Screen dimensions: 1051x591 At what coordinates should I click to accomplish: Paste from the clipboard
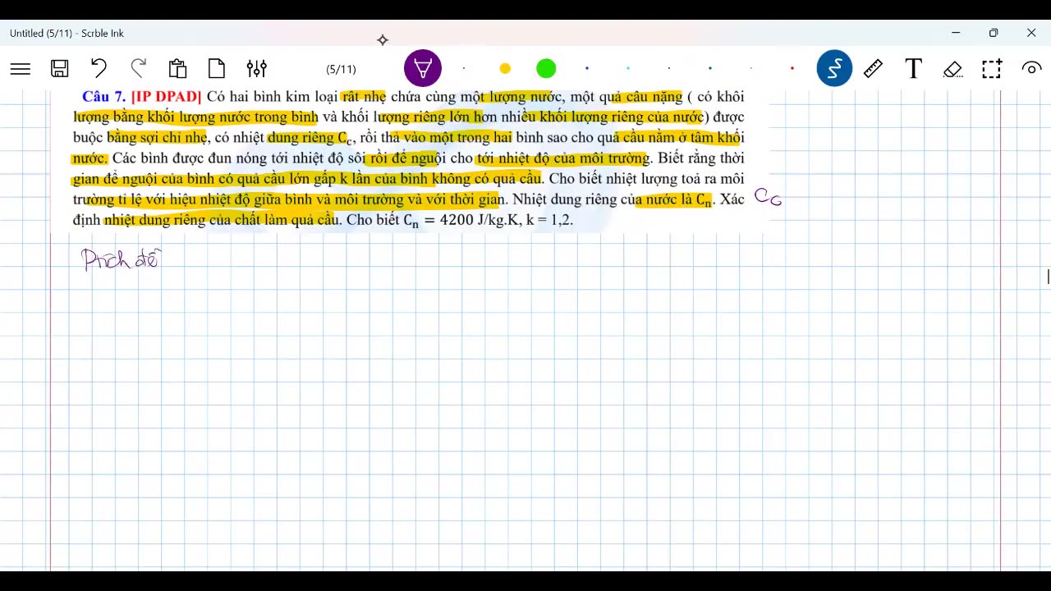[177, 68]
